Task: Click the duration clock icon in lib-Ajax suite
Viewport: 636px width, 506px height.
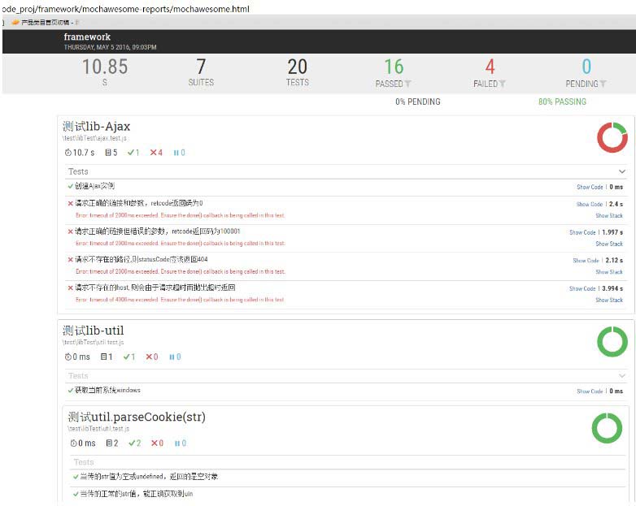Action: 68,153
